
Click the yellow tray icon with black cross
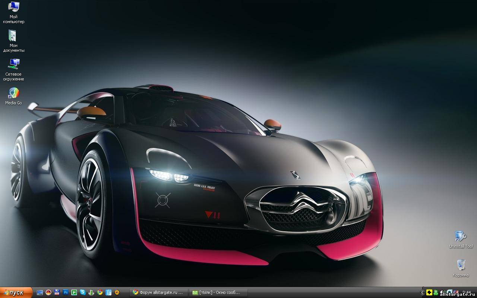tap(429, 292)
